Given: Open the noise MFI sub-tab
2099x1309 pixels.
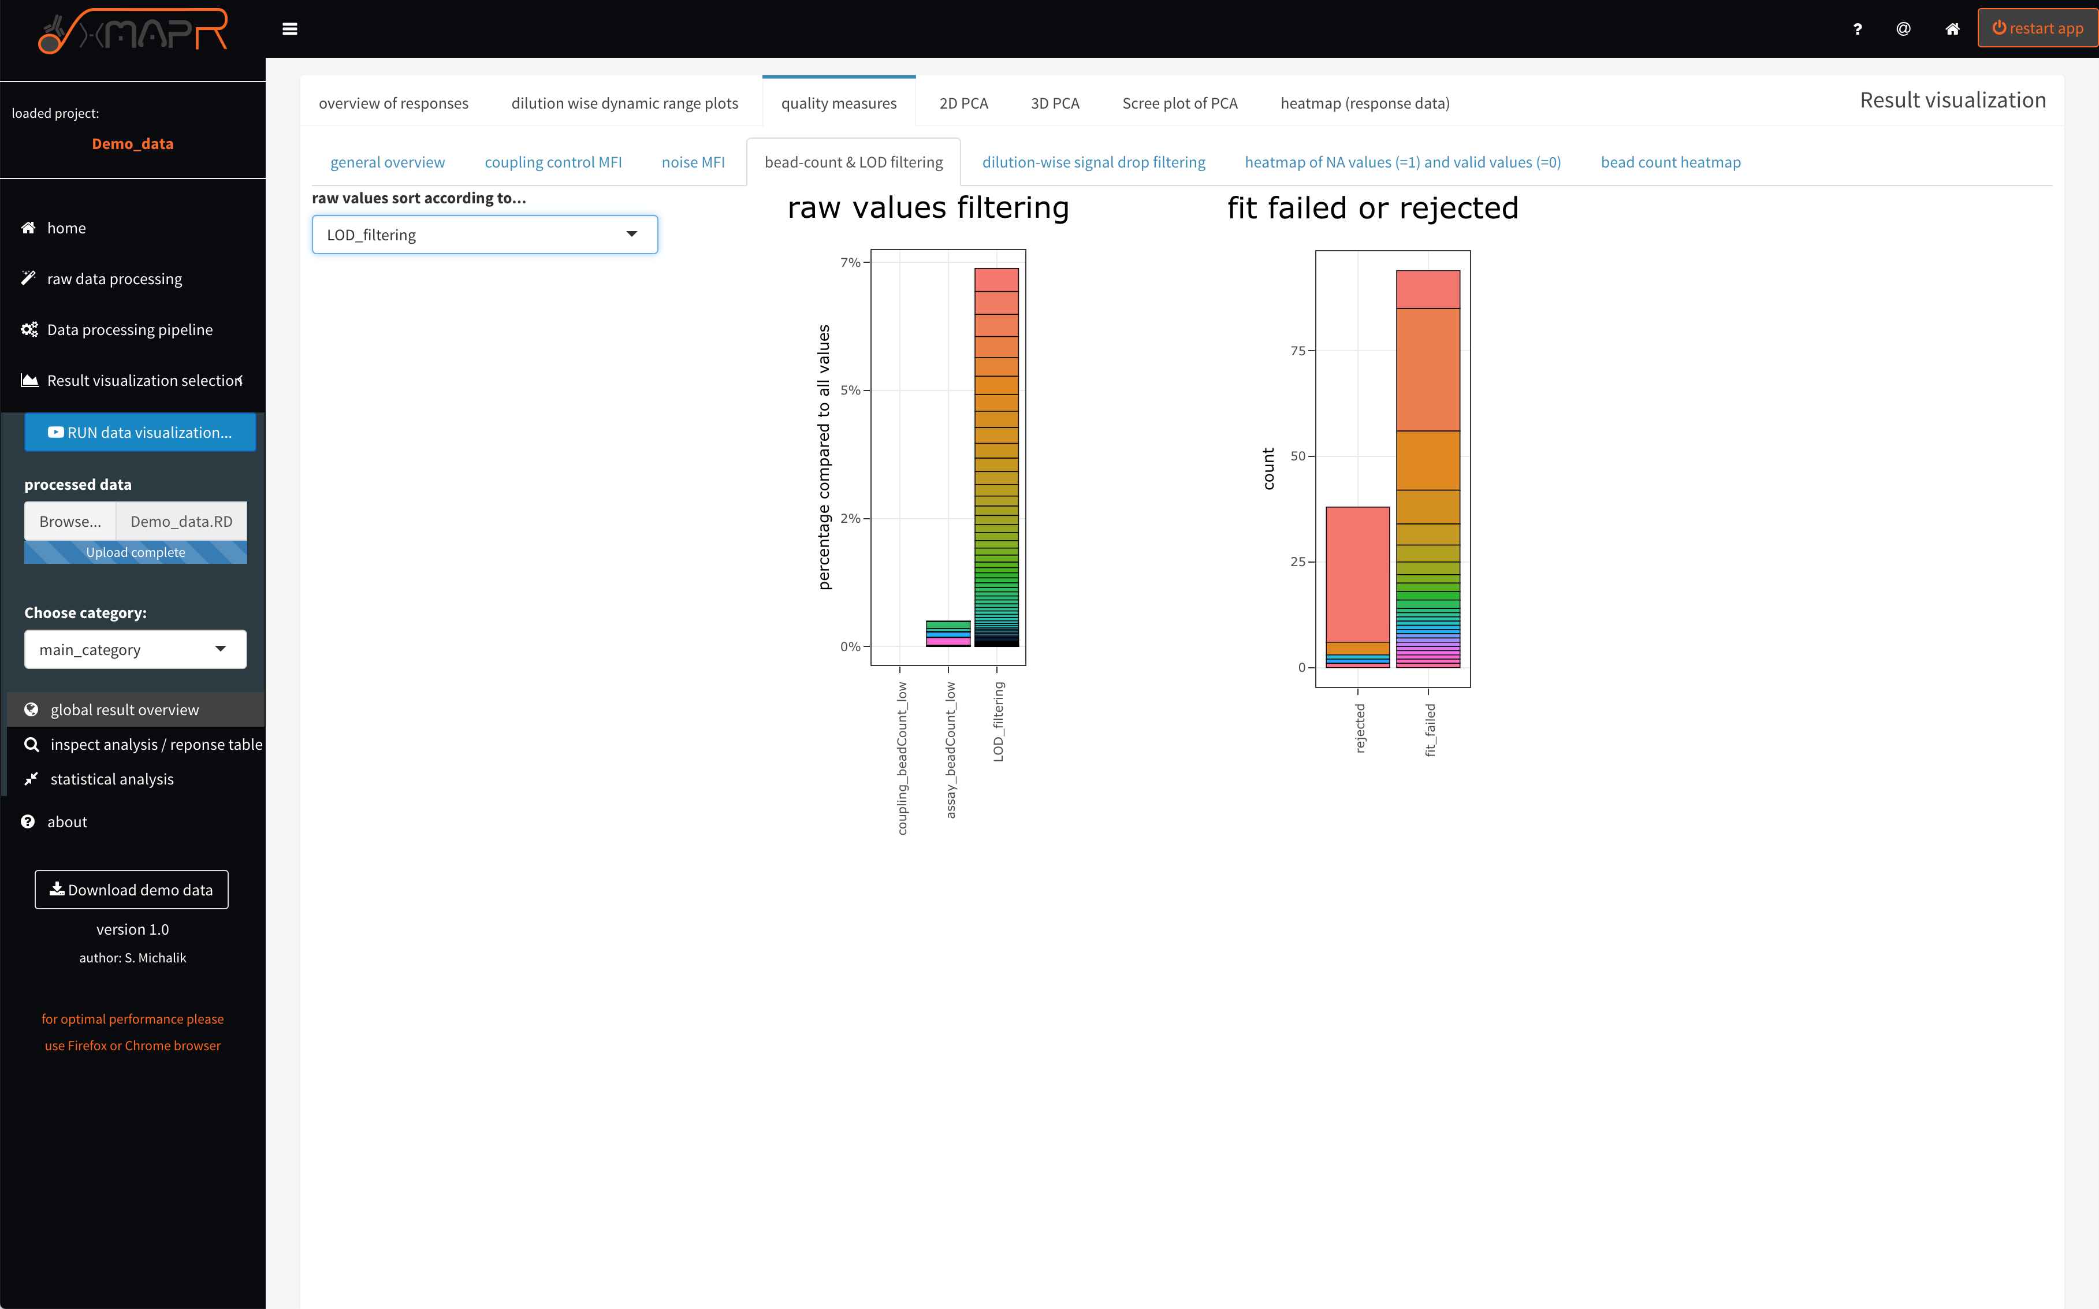Looking at the screenshot, I should [693, 162].
